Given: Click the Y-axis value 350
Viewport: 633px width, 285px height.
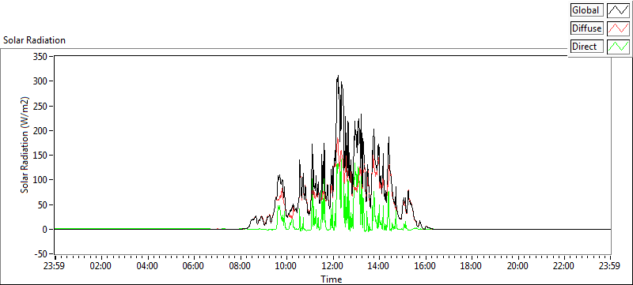Looking at the screenshot, I should [41, 57].
